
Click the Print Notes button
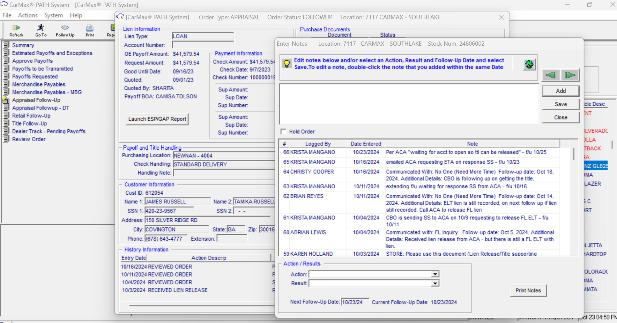click(528, 291)
